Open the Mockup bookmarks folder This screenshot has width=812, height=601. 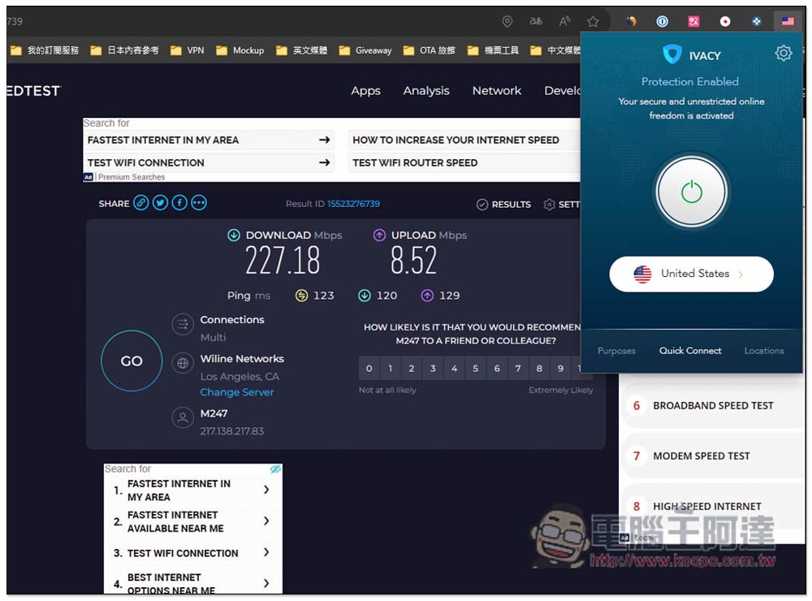pos(240,50)
